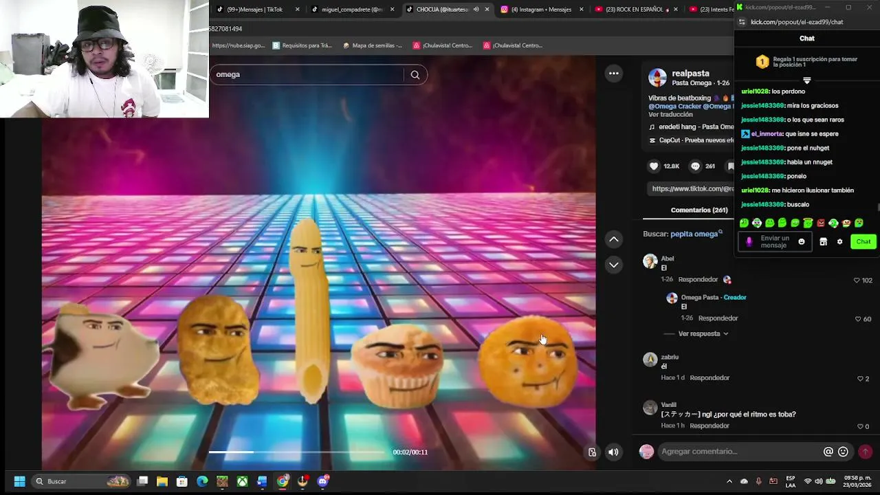Expand Ver respuesta replies under creator comment
This screenshot has width=880, height=495.
tap(703, 333)
